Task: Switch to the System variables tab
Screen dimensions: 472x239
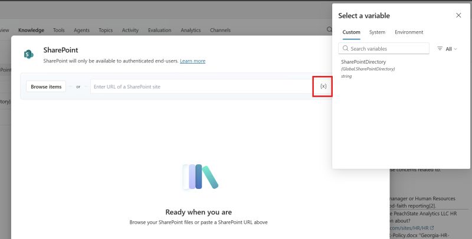Action: coord(377,32)
